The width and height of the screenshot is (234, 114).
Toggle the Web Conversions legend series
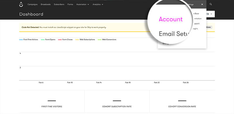coord(107,40)
